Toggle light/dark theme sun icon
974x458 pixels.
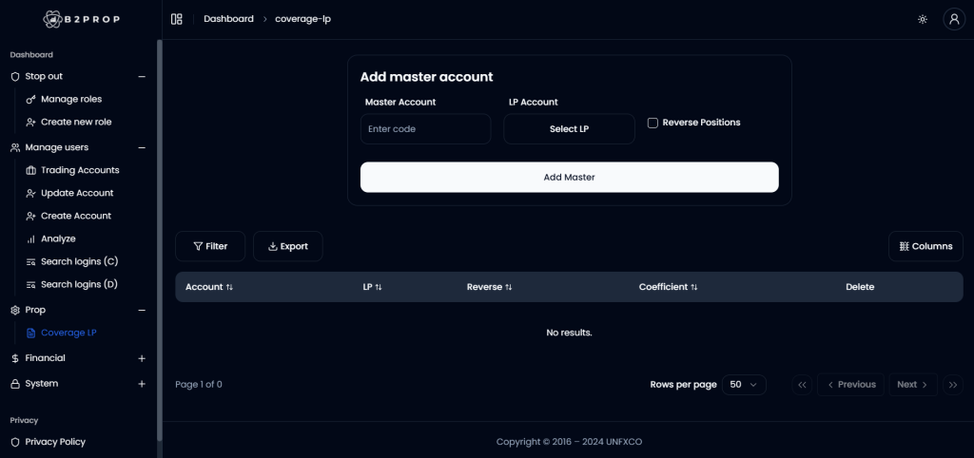tap(922, 19)
